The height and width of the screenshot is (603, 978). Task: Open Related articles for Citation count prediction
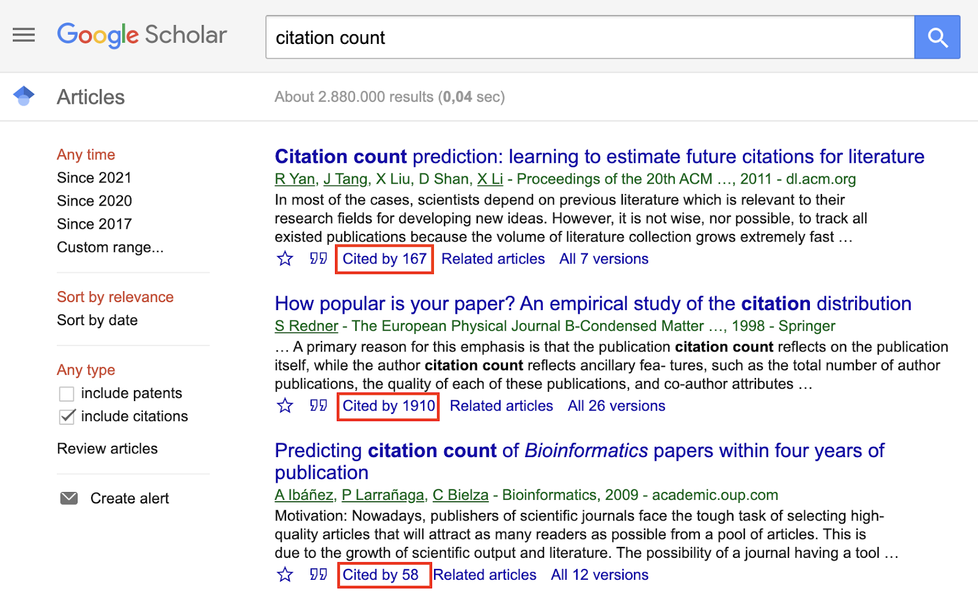coord(493,259)
